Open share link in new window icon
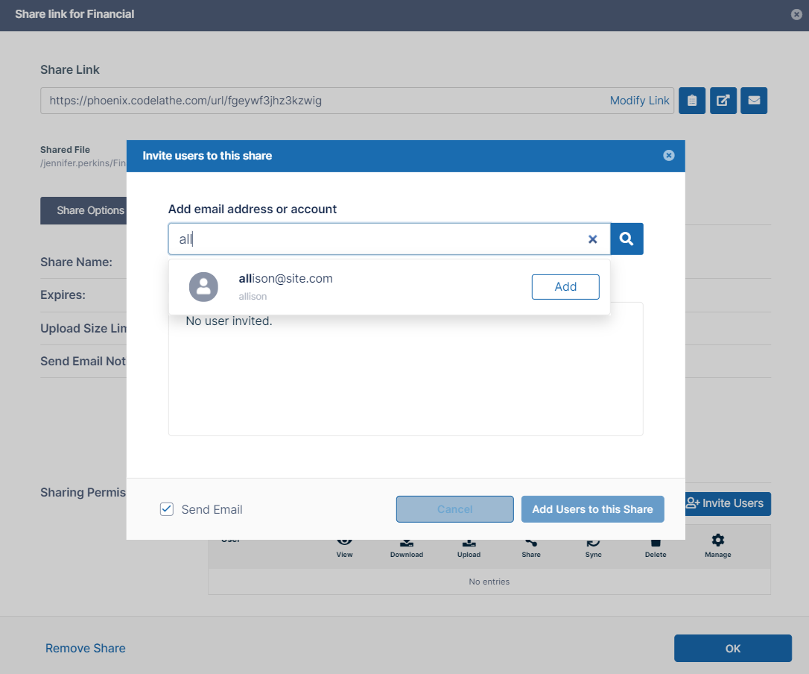 click(723, 101)
